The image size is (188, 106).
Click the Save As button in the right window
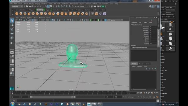point(169,8)
